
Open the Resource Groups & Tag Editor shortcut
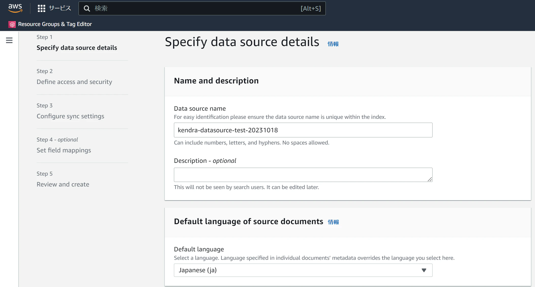click(x=55, y=24)
